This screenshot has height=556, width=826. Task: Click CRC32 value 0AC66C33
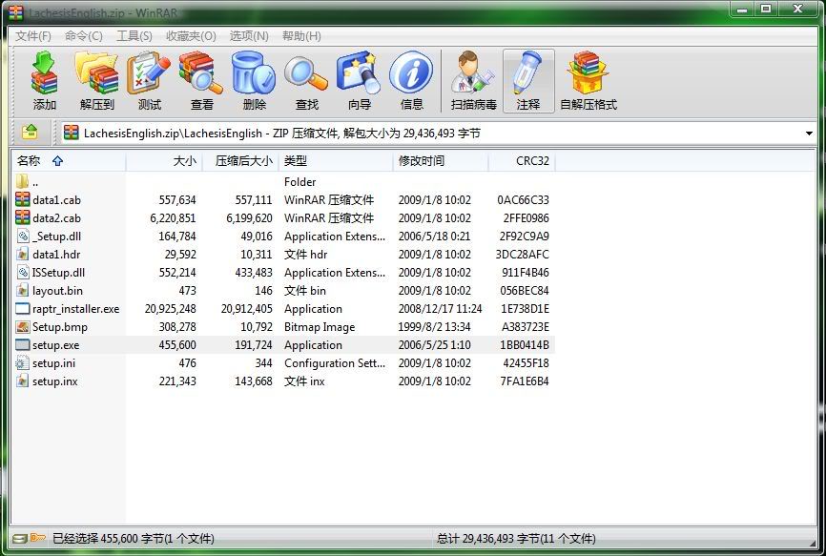pyautogui.click(x=523, y=199)
